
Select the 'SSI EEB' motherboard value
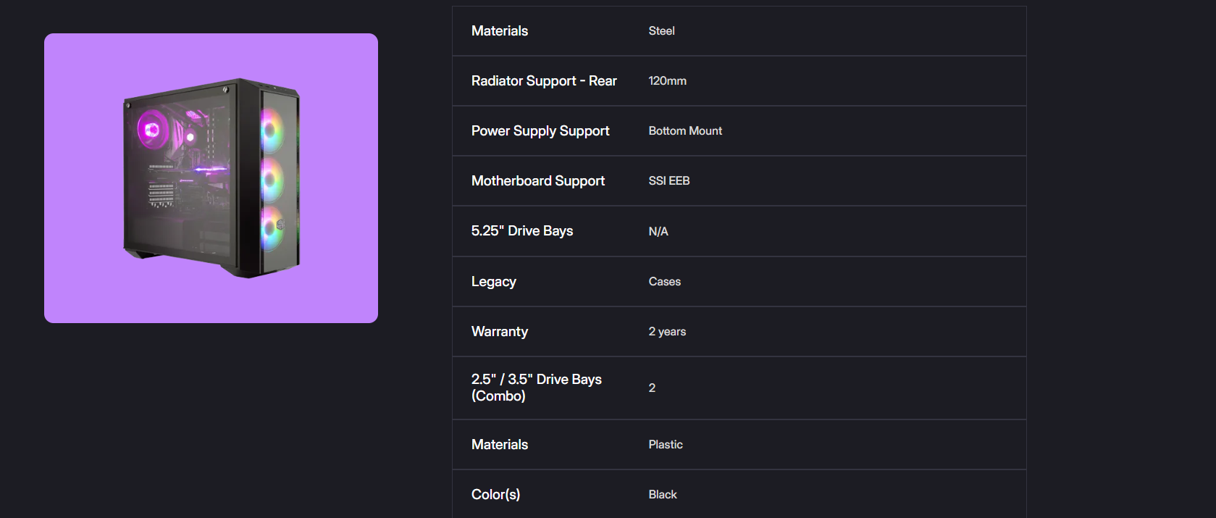tap(669, 181)
